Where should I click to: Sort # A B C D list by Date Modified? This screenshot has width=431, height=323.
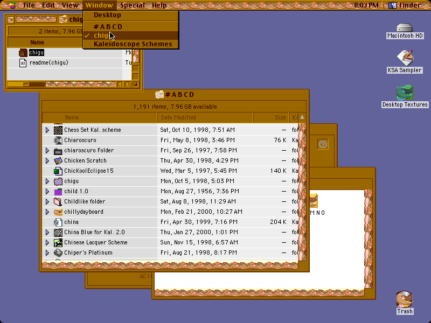205,117
